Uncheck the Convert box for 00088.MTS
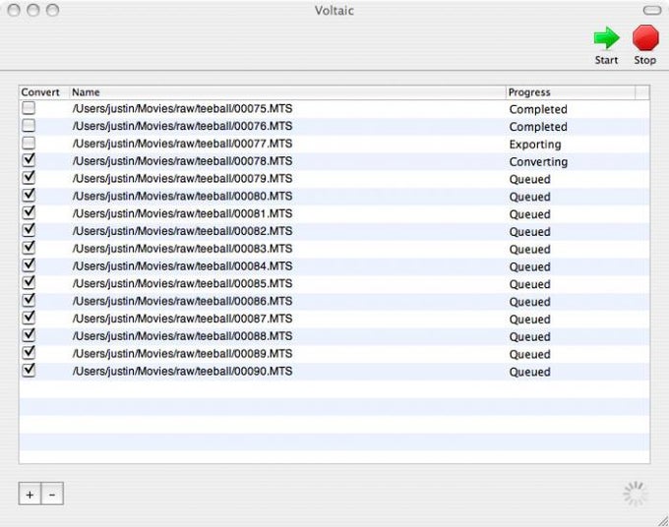 point(29,335)
